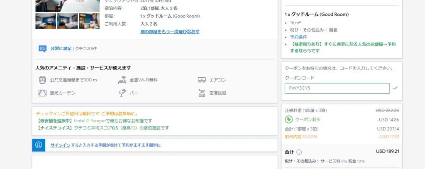425x169 pixels.
Task: Click the クチコミ8件 review count text
Action: [x=86, y=49]
